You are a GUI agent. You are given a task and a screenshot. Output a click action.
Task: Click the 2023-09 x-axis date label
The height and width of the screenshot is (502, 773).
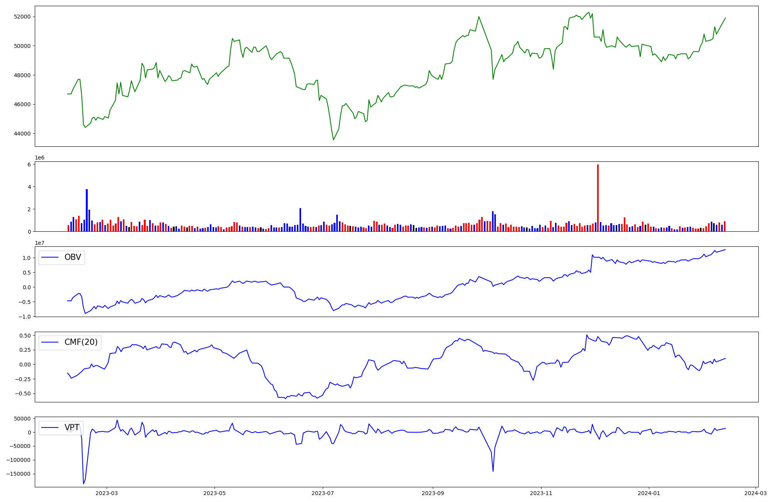432,493
